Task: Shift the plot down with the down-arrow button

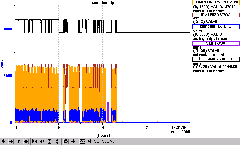Action: coord(26,141)
